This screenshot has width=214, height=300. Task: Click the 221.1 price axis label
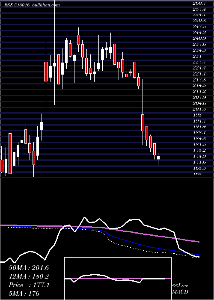pyautogui.click(x=200, y=74)
